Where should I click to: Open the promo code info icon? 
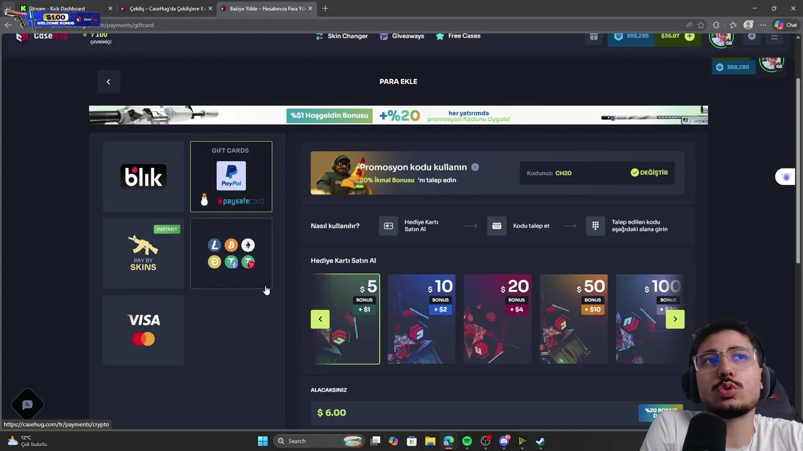[475, 167]
